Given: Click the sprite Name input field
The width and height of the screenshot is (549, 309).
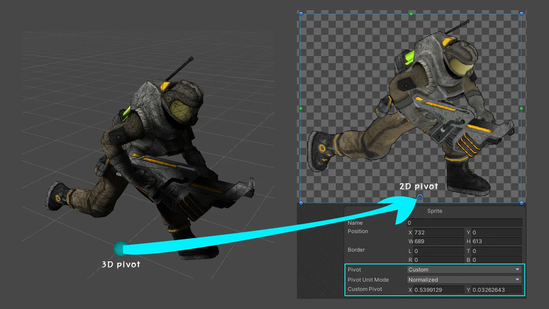Looking at the screenshot, I should click(464, 223).
